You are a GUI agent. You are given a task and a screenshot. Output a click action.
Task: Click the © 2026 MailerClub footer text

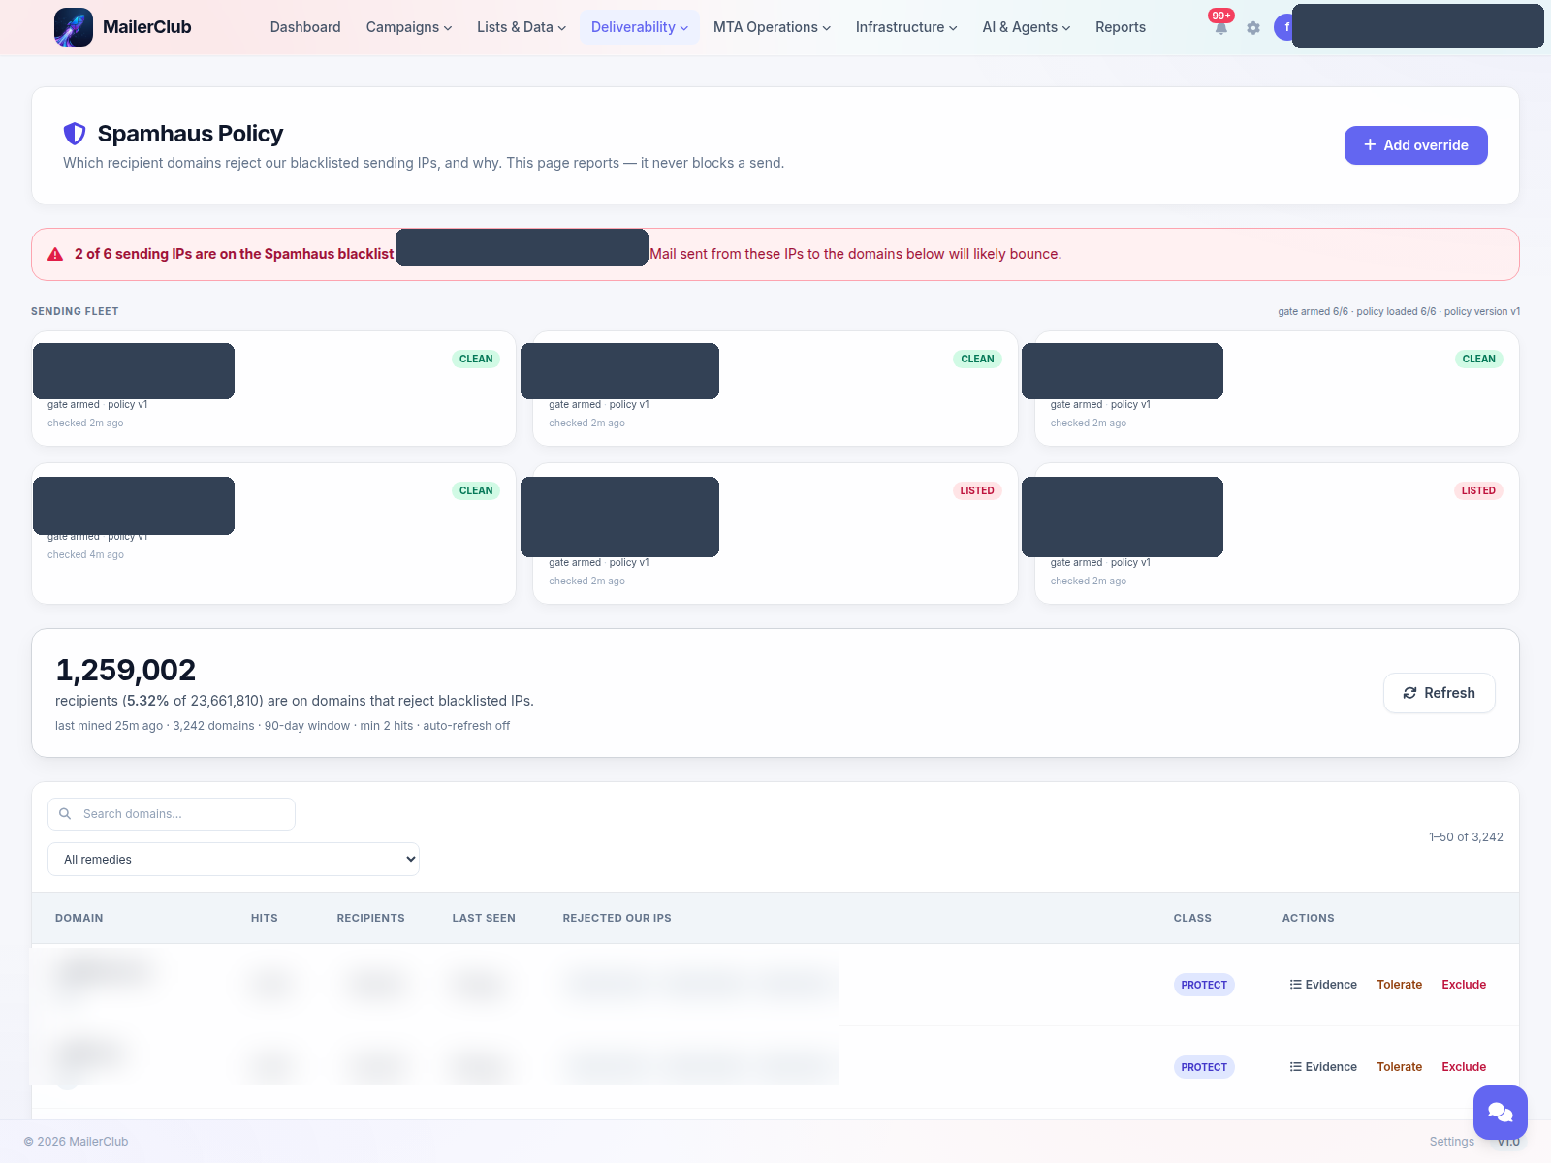pos(76,1142)
